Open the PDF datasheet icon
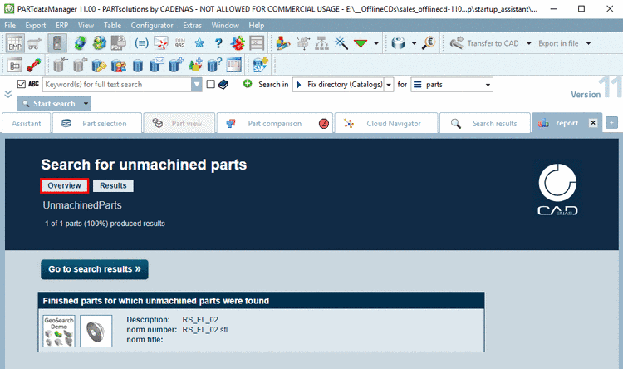 click(x=119, y=43)
